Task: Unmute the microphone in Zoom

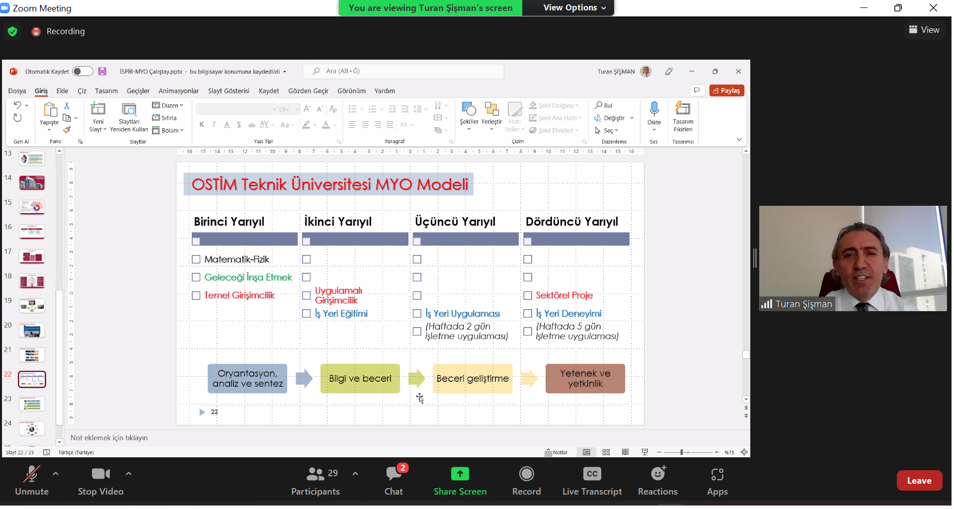Action: [x=32, y=480]
